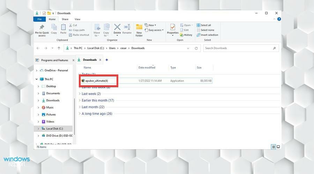Open the Move to menu
The image size is (314, 174).
click(97, 30)
